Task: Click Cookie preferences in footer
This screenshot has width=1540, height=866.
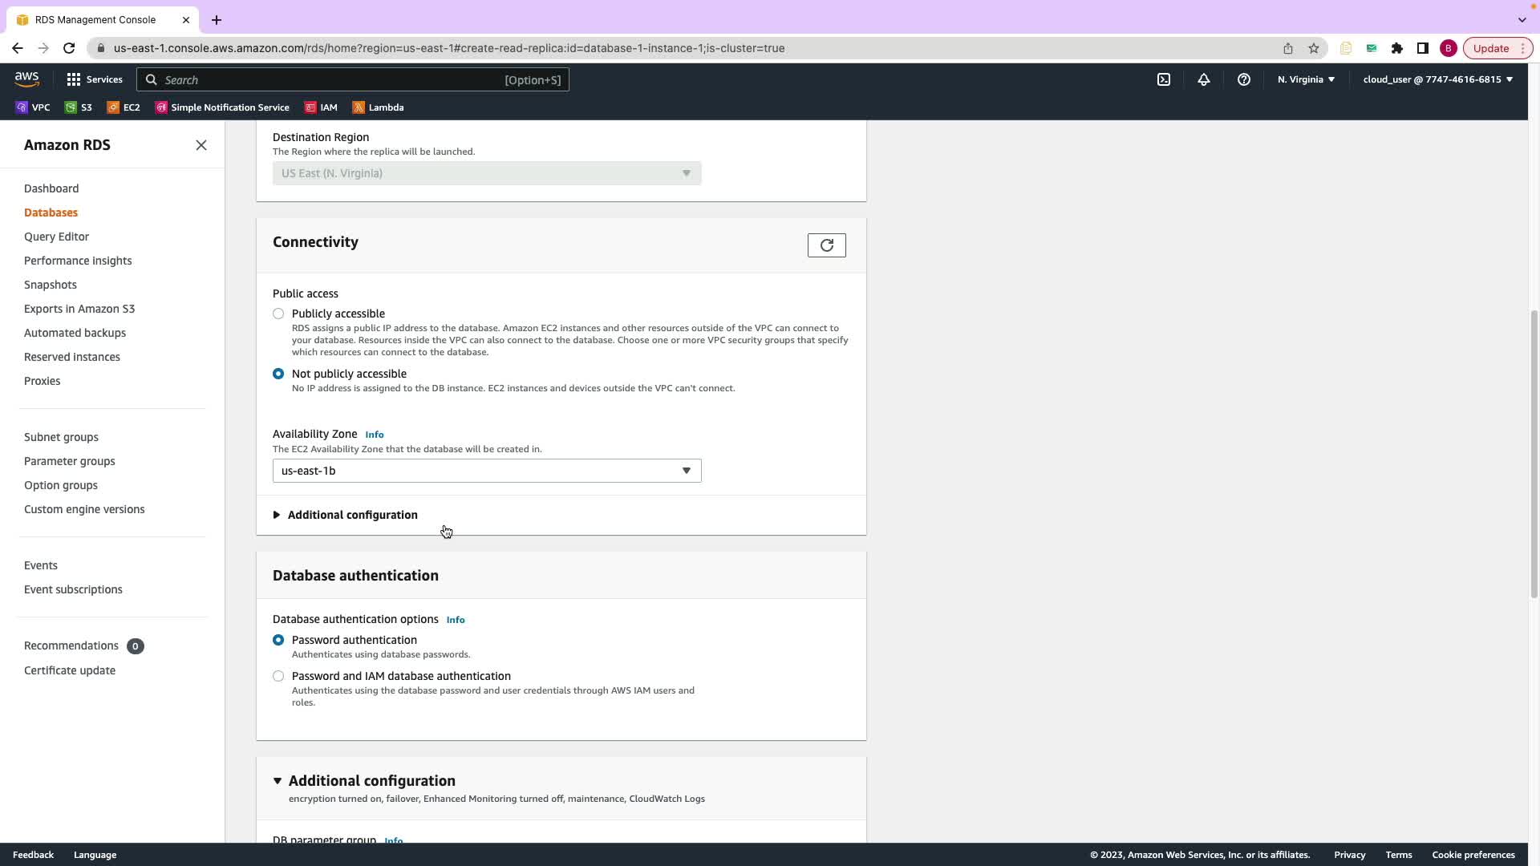Action: click(x=1473, y=855)
